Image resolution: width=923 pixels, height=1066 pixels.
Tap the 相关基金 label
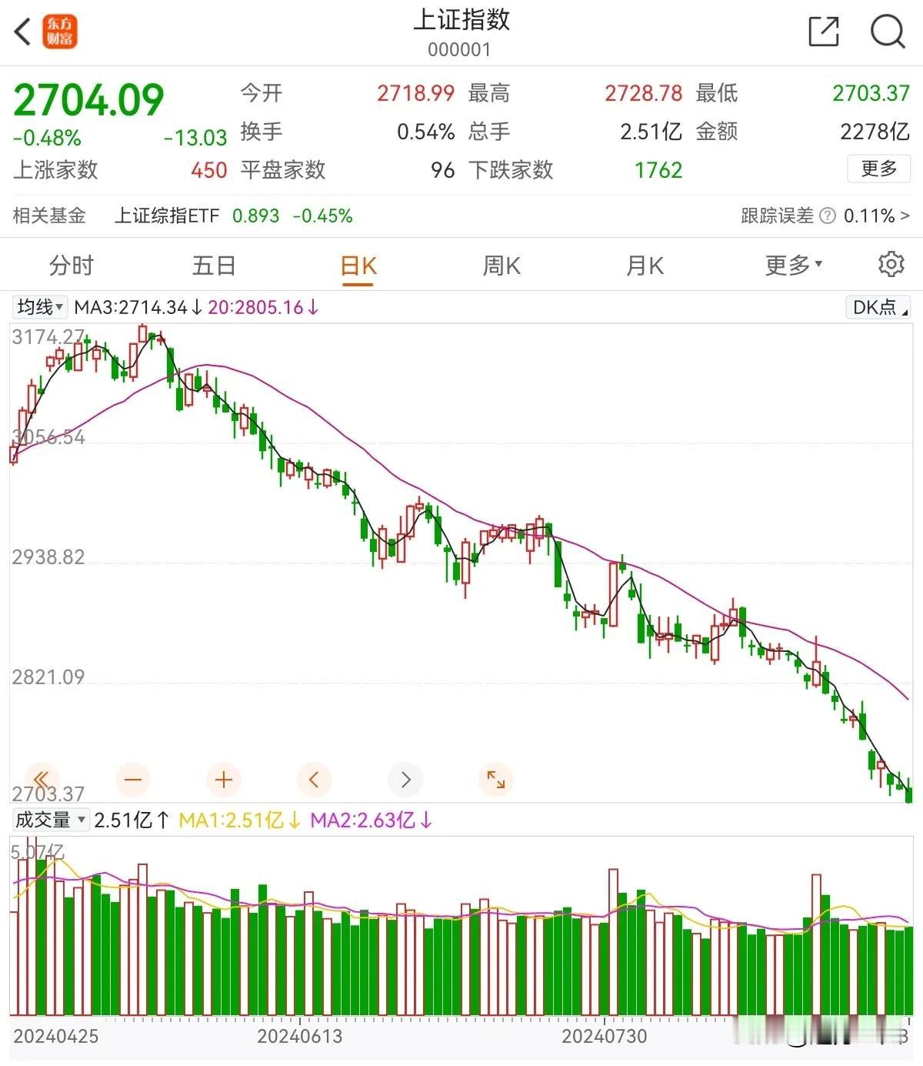click(x=49, y=216)
